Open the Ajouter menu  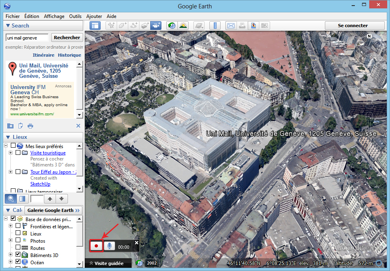94,16
